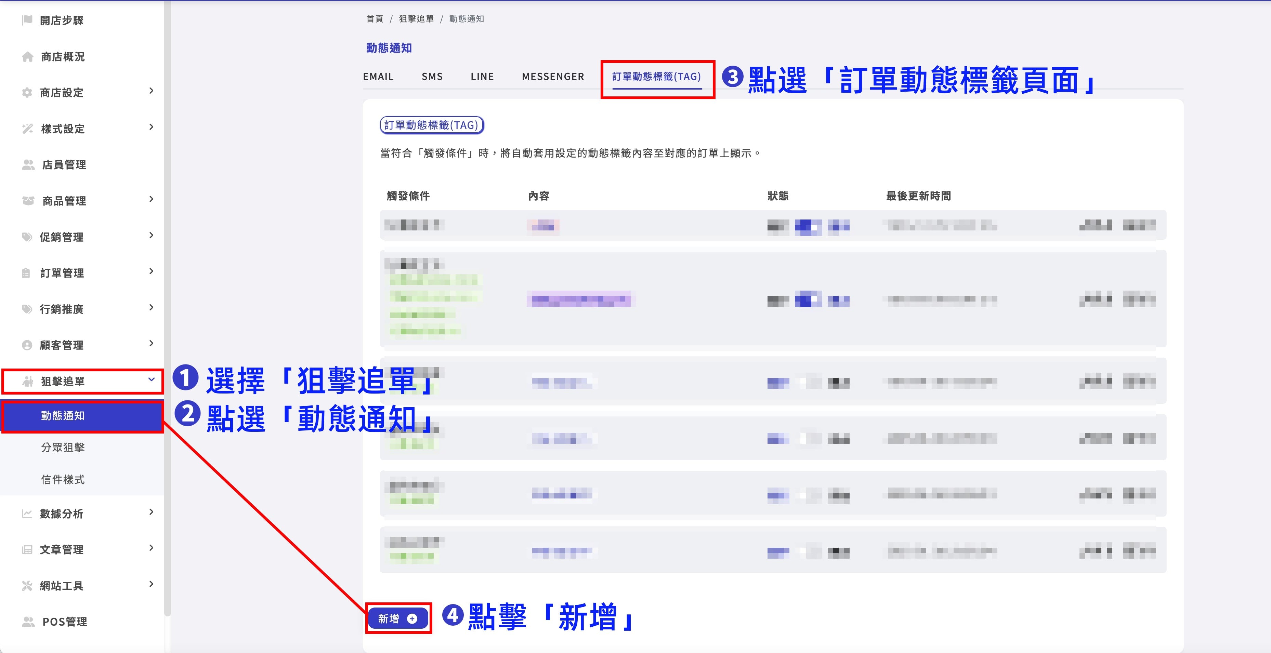Switch to the EMAIL tab

pos(378,77)
